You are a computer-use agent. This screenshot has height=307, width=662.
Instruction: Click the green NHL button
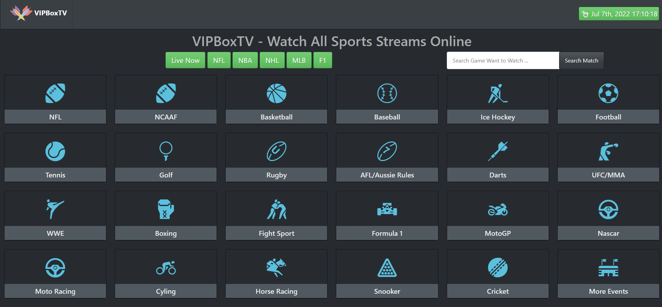pyautogui.click(x=272, y=60)
